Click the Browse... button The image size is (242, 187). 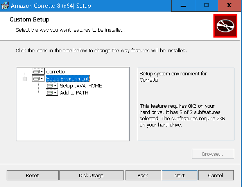tap(213, 154)
